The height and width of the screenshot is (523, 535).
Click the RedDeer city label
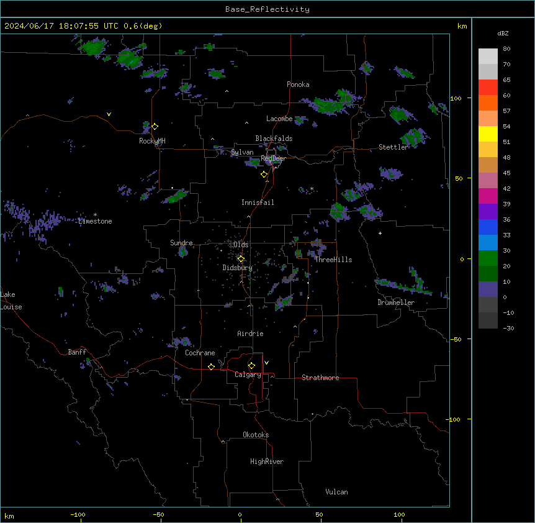(273, 158)
